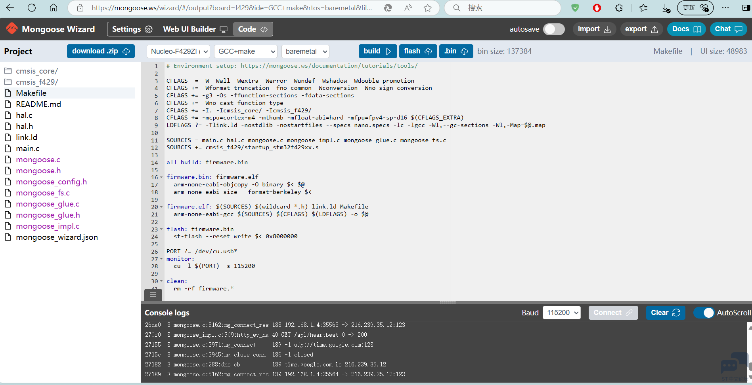752x385 pixels.
Task: Open the GCC+make IDE dropdown
Action: tap(245, 51)
